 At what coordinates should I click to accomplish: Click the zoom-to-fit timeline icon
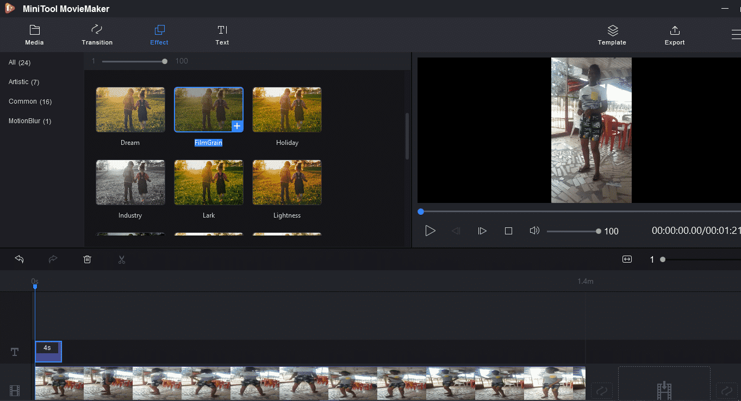pyautogui.click(x=626, y=259)
